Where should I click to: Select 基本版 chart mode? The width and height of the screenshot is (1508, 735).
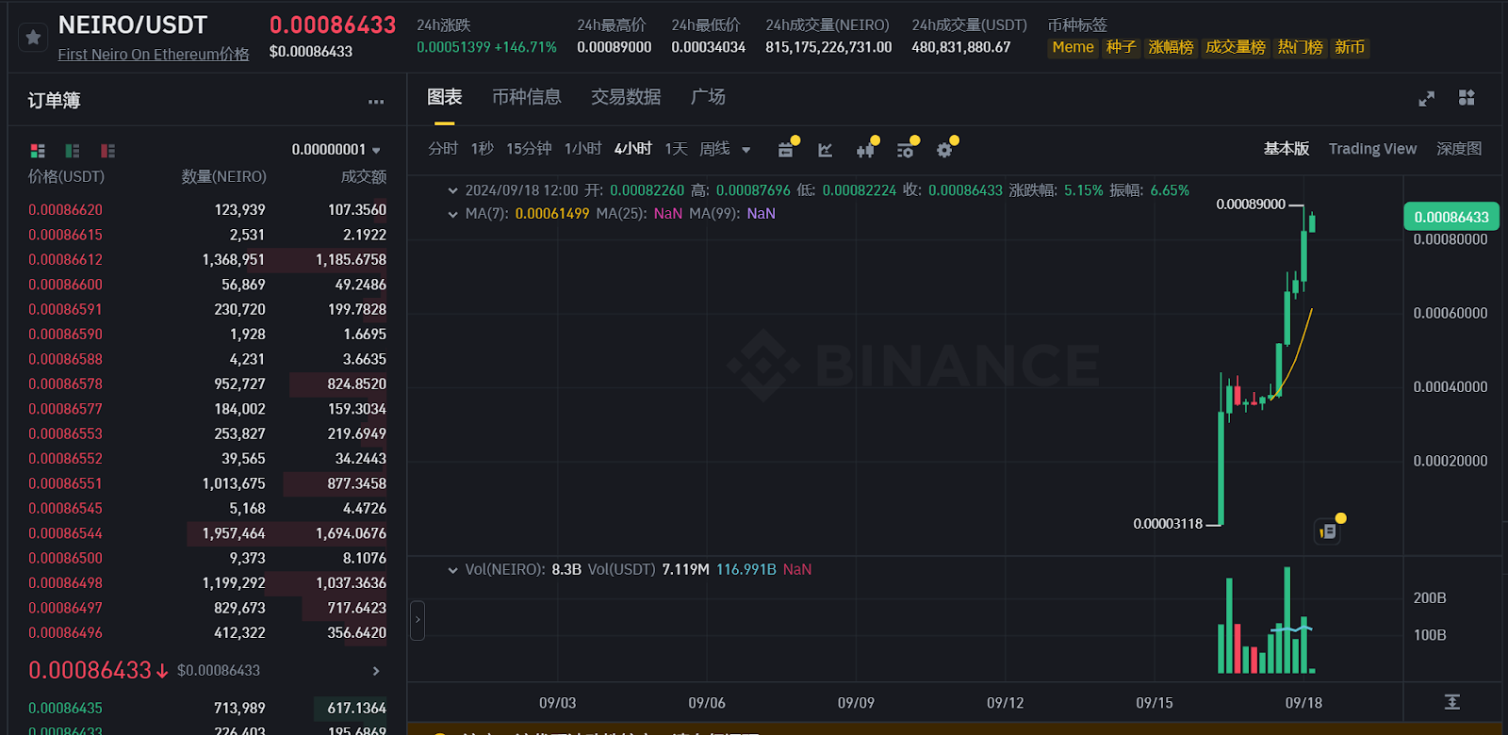pyautogui.click(x=1287, y=149)
